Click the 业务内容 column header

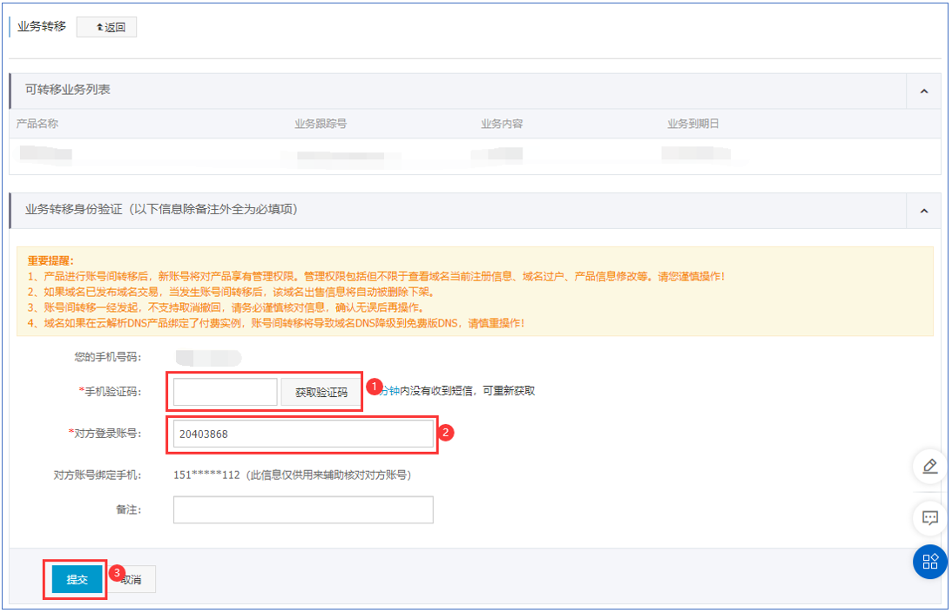coord(502,124)
